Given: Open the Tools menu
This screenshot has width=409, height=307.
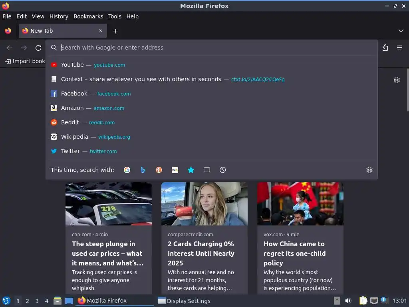Looking at the screenshot, I should point(115,16).
